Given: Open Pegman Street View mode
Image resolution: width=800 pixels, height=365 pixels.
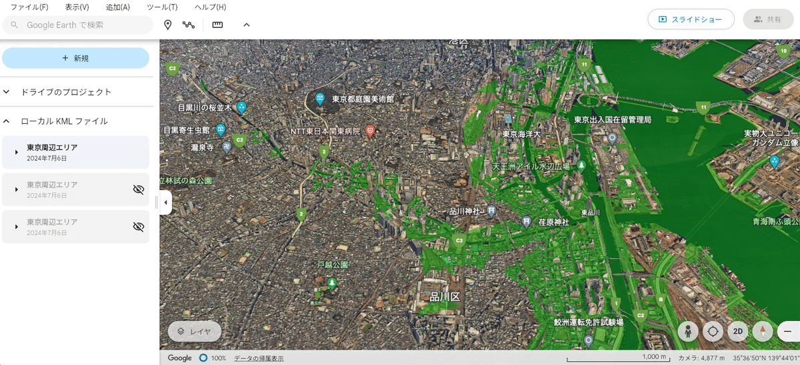Looking at the screenshot, I should (x=688, y=331).
